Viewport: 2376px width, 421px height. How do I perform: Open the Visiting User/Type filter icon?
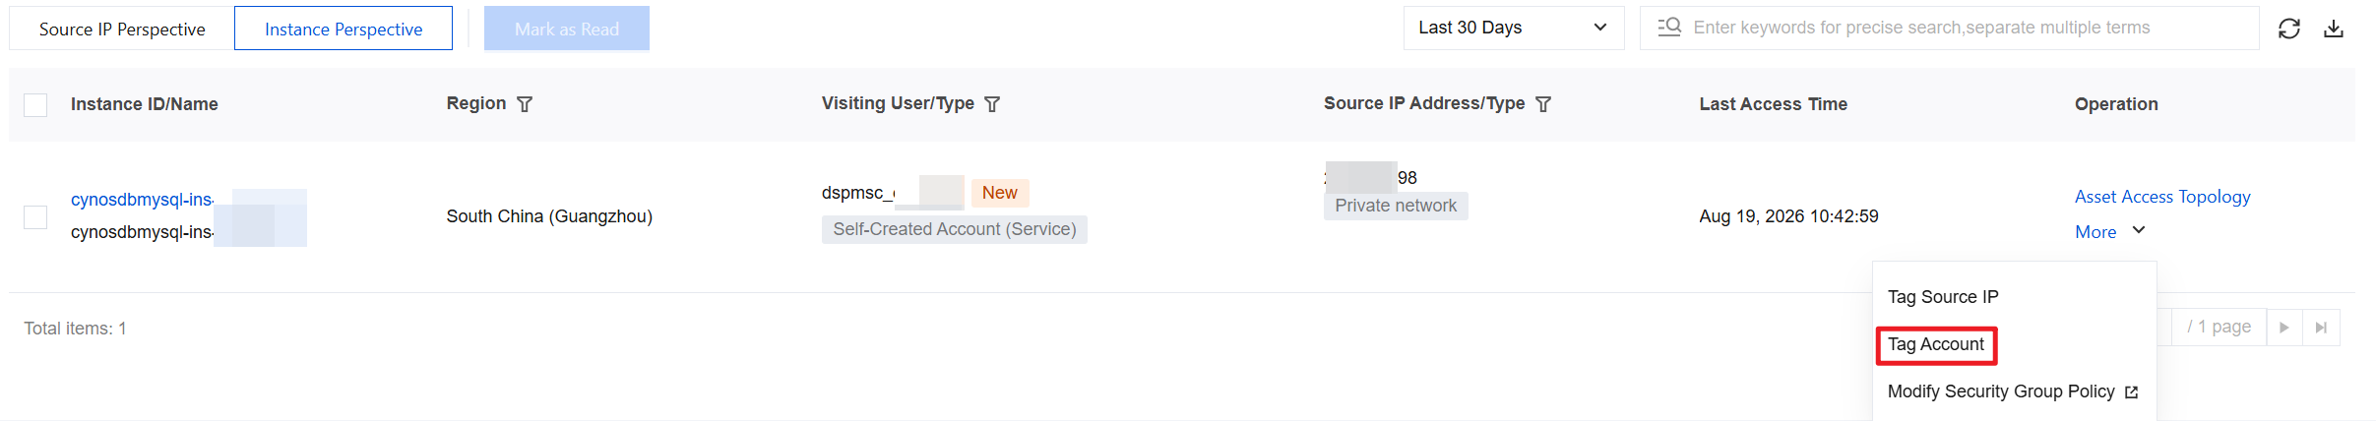coord(992,104)
